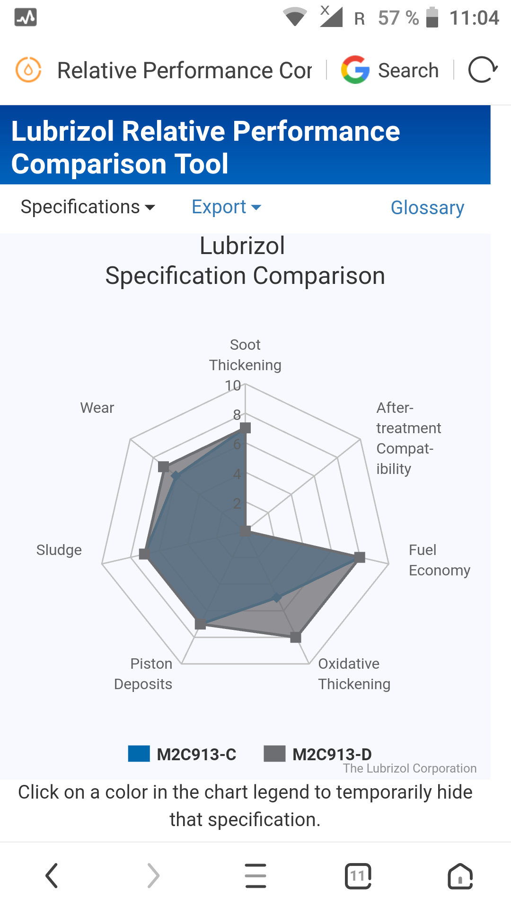This screenshot has height=910, width=511.
Task: Tap the page title address bar
Action: tap(185, 70)
